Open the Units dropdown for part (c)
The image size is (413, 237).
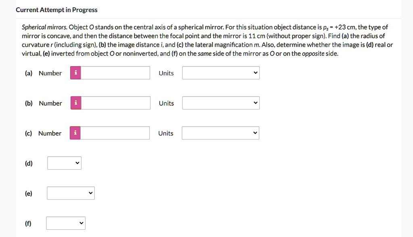click(x=220, y=133)
